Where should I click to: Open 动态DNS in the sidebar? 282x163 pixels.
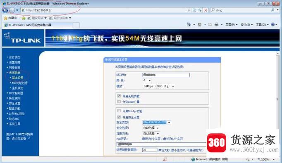tap(14, 119)
